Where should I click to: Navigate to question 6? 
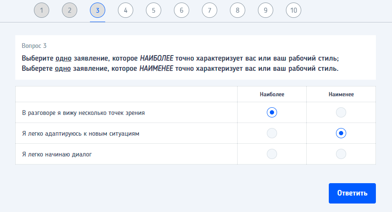(x=182, y=10)
